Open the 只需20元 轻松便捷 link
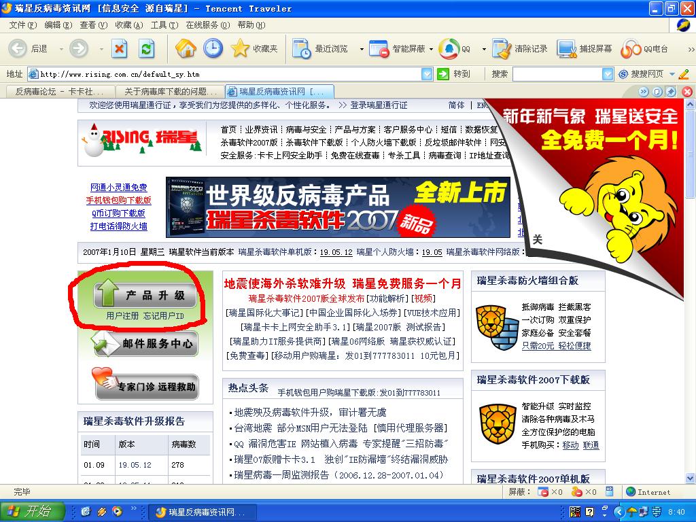 [x=556, y=345]
